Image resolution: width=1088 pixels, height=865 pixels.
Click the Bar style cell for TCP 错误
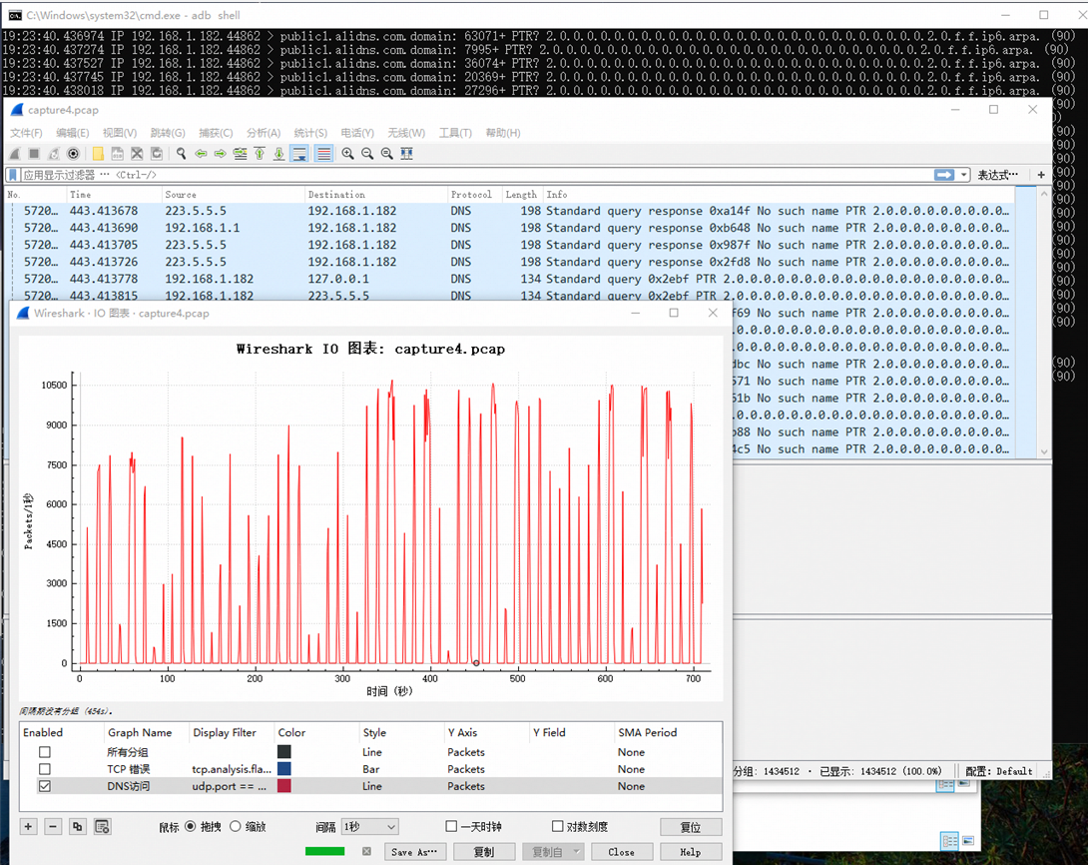click(x=401, y=769)
